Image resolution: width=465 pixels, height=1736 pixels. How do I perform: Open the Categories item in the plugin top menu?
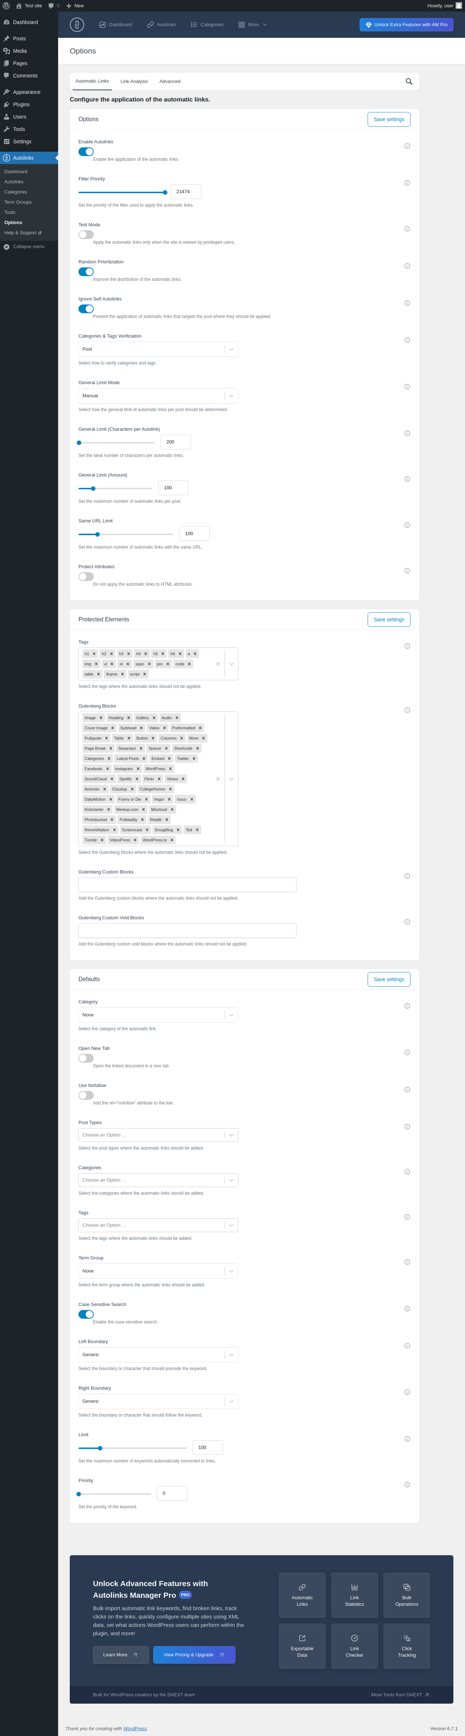click(207, 25)
